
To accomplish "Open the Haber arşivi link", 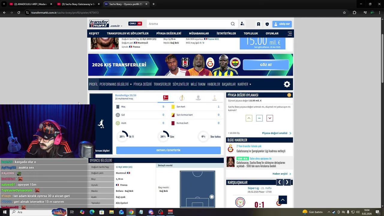I will (282, 174).
